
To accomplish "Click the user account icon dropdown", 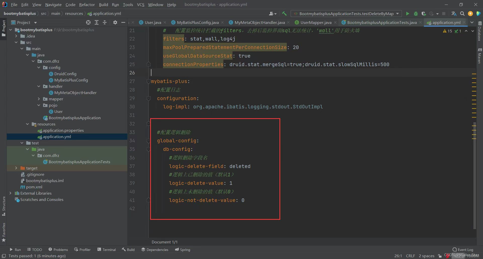I will [272, 14].
